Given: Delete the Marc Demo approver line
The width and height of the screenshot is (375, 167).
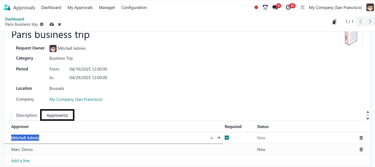Looking at the screenshot, I should coord(361,150).
